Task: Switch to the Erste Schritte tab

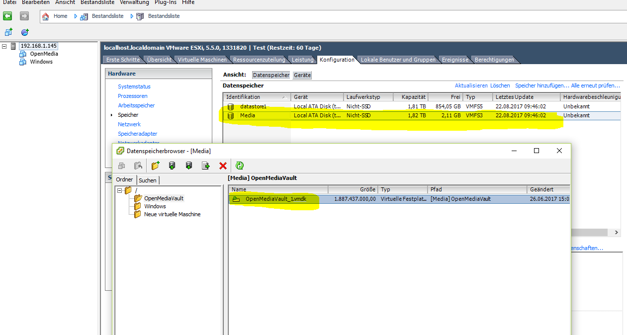Action: tap(123, 60)
